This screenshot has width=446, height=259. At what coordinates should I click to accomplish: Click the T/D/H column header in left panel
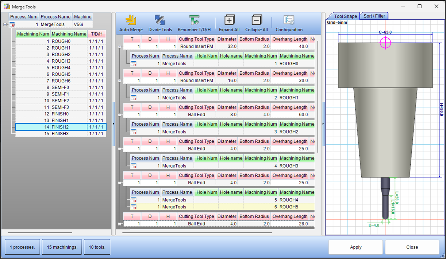point(97,34)
